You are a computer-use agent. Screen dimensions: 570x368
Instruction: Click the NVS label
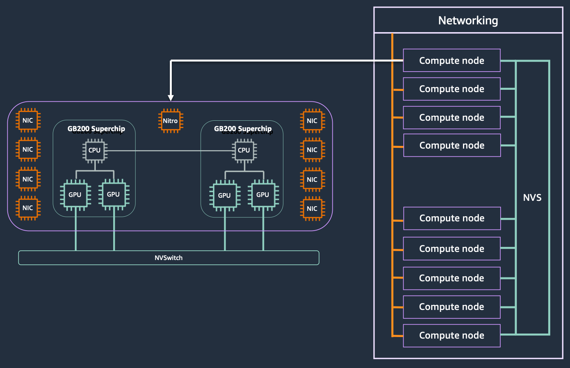532,198
